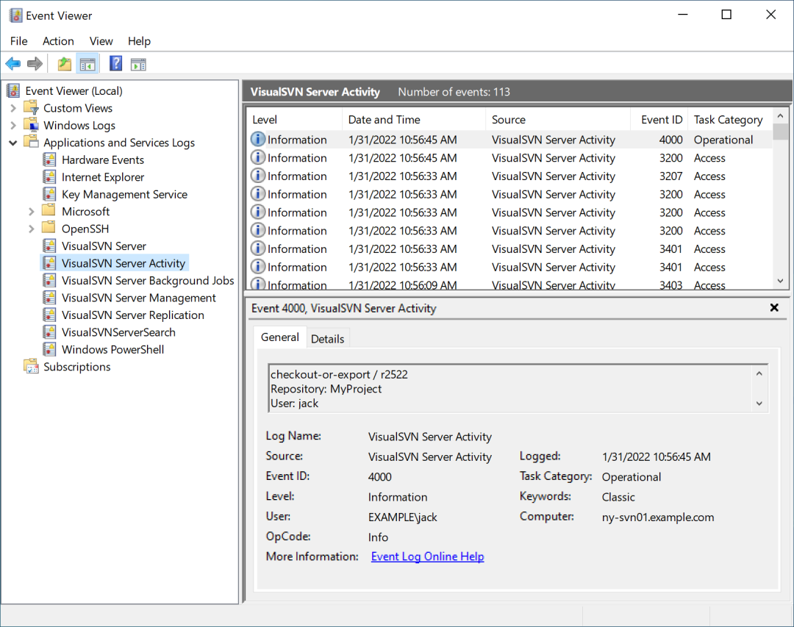Click the Windows Logs folder icon
Image resolution: width=794 pixels, height=627 pixels.
tap(32, 124)
